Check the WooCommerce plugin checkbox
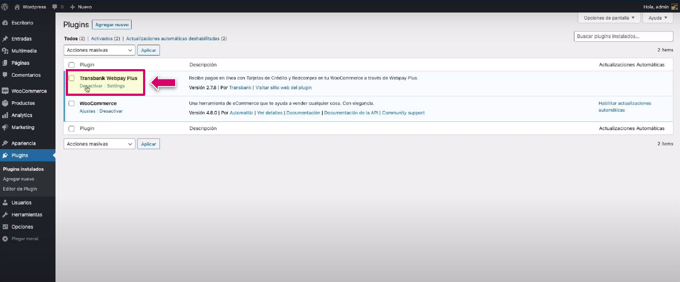 pos(71,103)
